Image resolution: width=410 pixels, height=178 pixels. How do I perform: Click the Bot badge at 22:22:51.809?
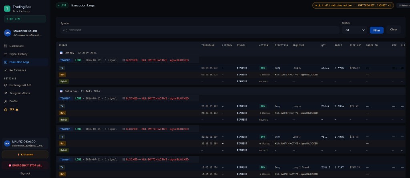tap(62, 143)
